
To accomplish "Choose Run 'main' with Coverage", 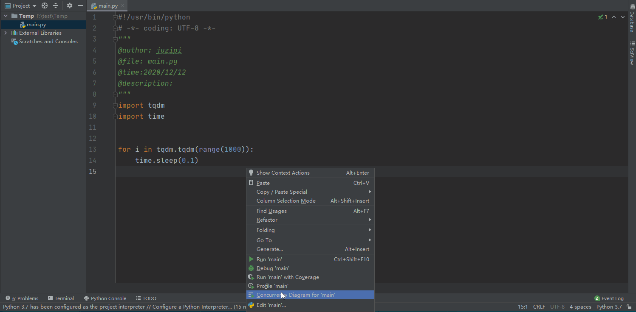I will (x=310, y=277).
